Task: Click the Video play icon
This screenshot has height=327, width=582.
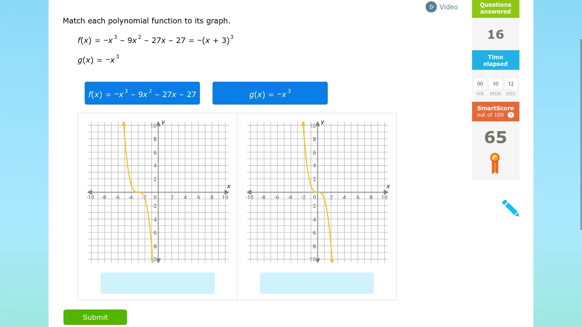Action: (x=431, y=7)
